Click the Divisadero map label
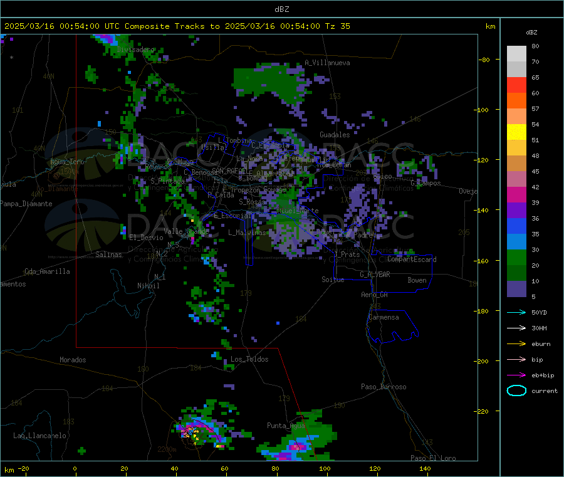This screenshot has width=564, height=477. (135, 50)
